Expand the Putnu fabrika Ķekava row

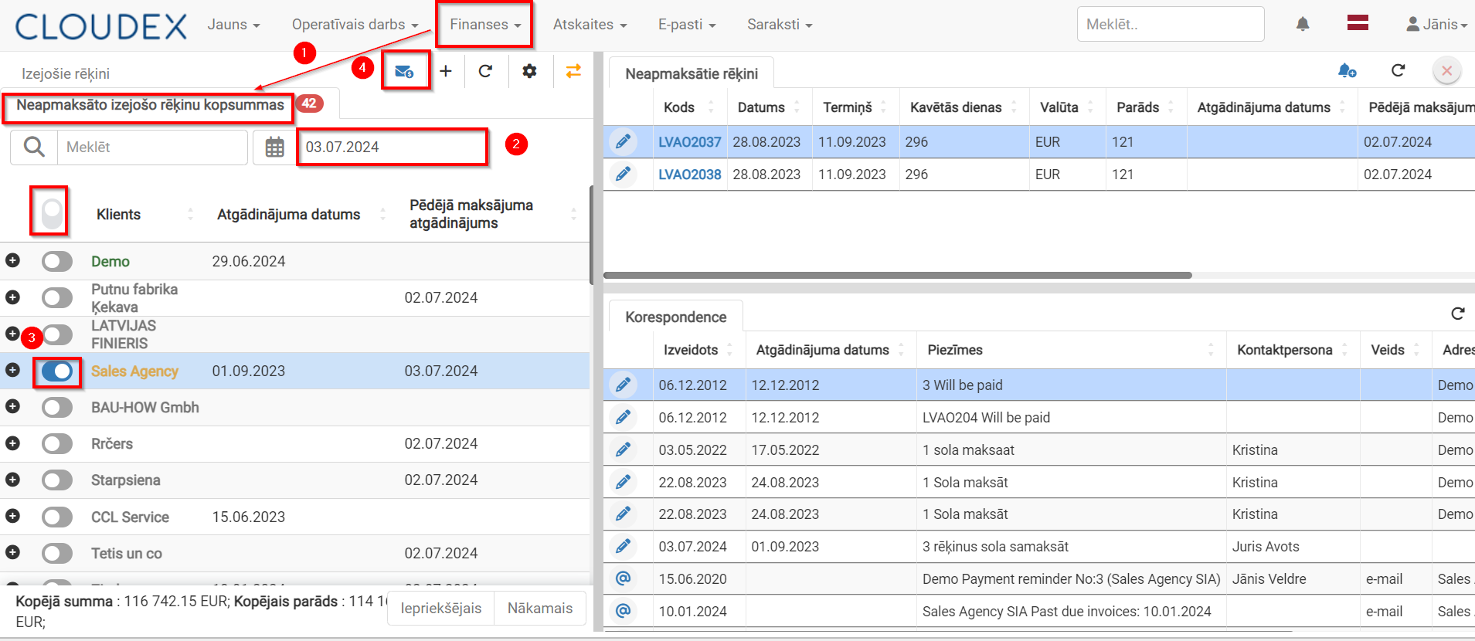click(x=12, y=297)
